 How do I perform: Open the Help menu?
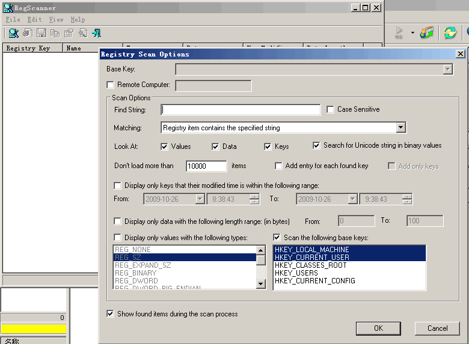tap(78, 20)
